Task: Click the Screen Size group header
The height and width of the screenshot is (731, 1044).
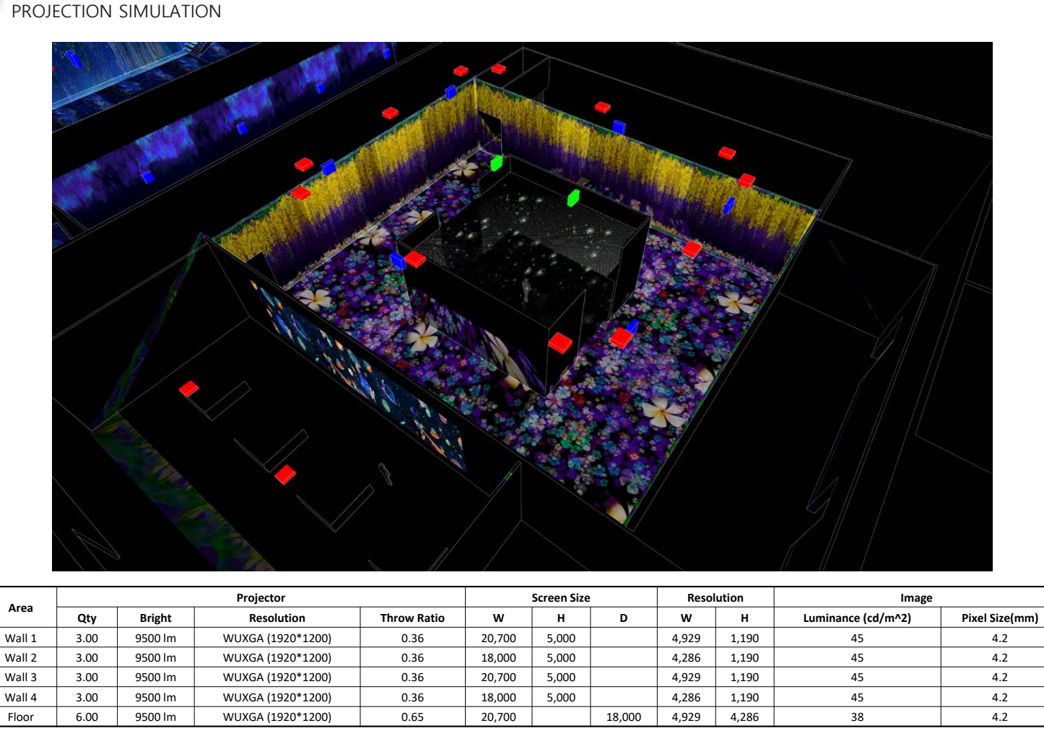Action: pyautogui.click(x=560, y=597)
